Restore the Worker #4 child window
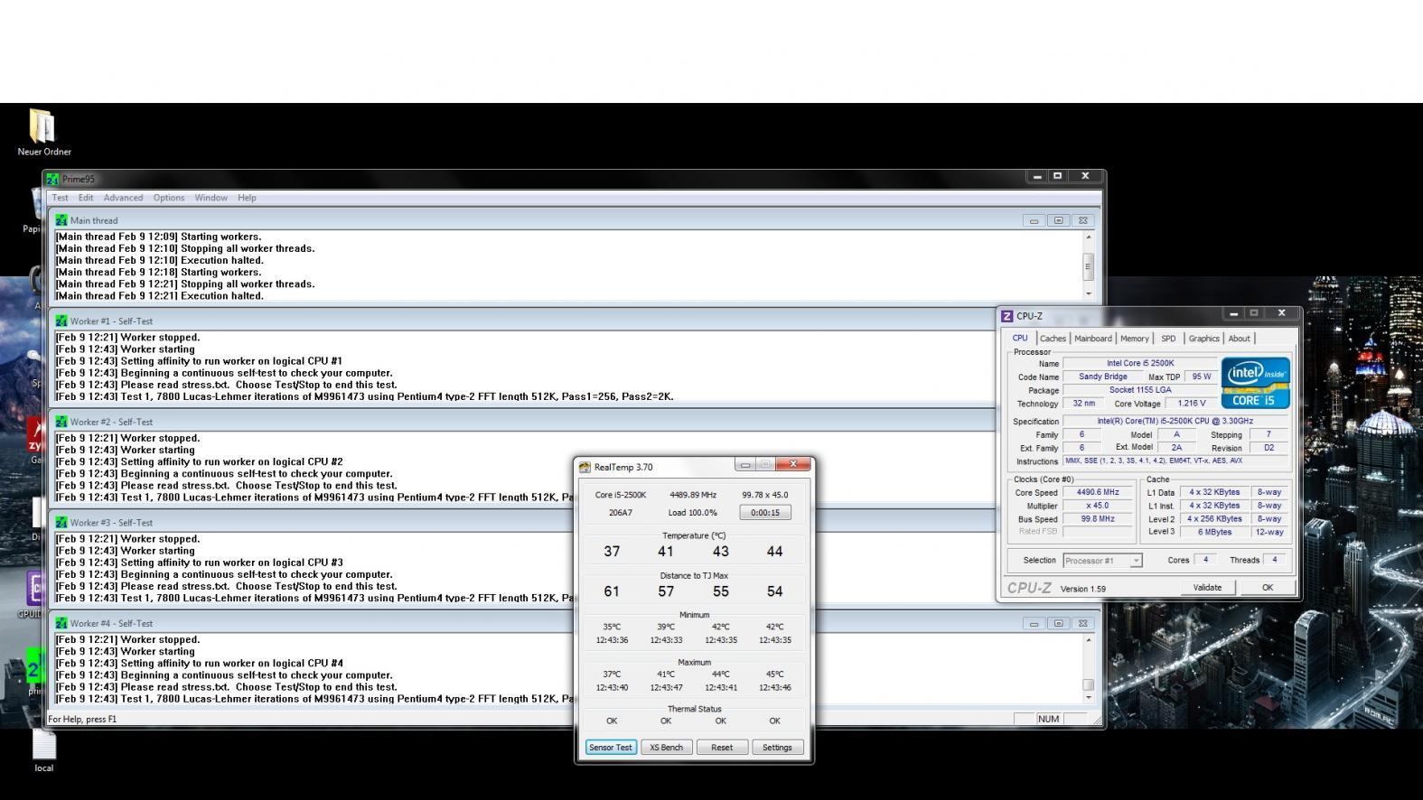1423x800 pixels. pyautogui.click(x=1058, y=623)
